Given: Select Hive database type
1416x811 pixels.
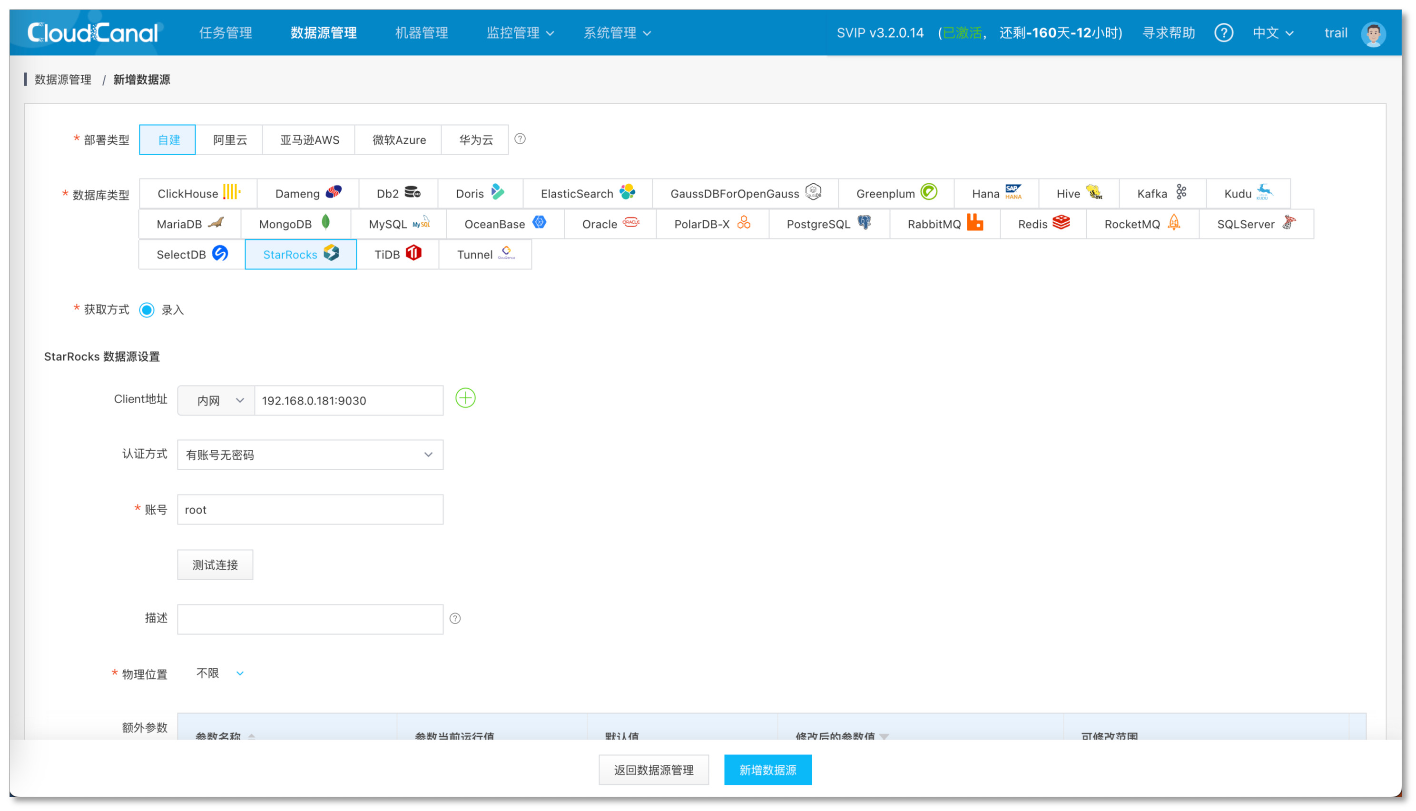Looking at the screenshot, I should click(x=1079, y=193).
